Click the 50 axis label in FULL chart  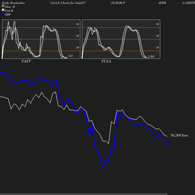tap(158, 36)
